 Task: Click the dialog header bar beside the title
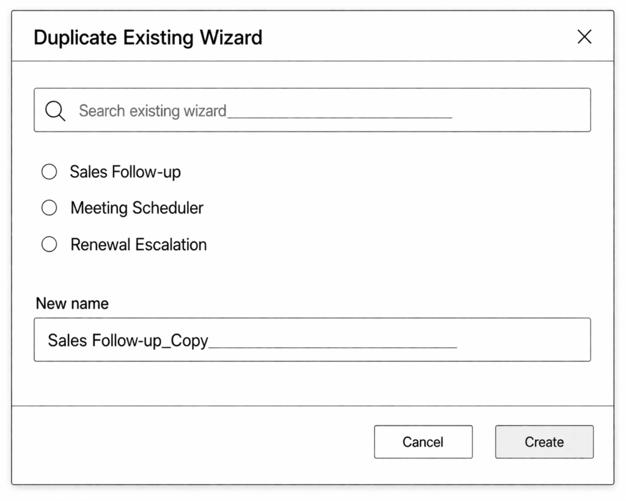tap(416, 37)
